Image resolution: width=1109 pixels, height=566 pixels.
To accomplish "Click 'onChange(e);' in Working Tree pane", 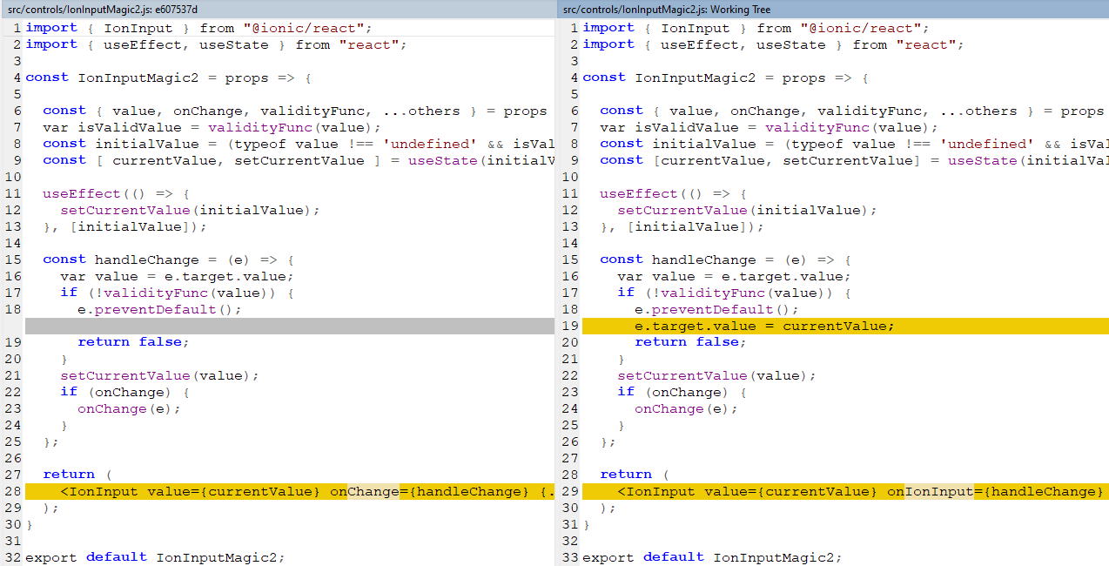I will pyautogui.click(x=686, y=408).
